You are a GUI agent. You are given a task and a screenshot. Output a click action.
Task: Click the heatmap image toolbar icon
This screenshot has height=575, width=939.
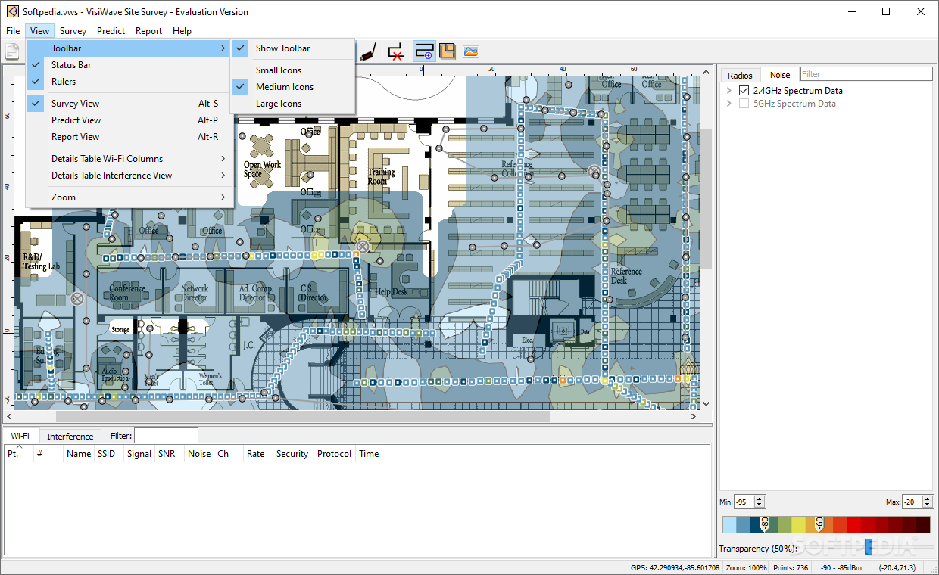coord(471,51)
